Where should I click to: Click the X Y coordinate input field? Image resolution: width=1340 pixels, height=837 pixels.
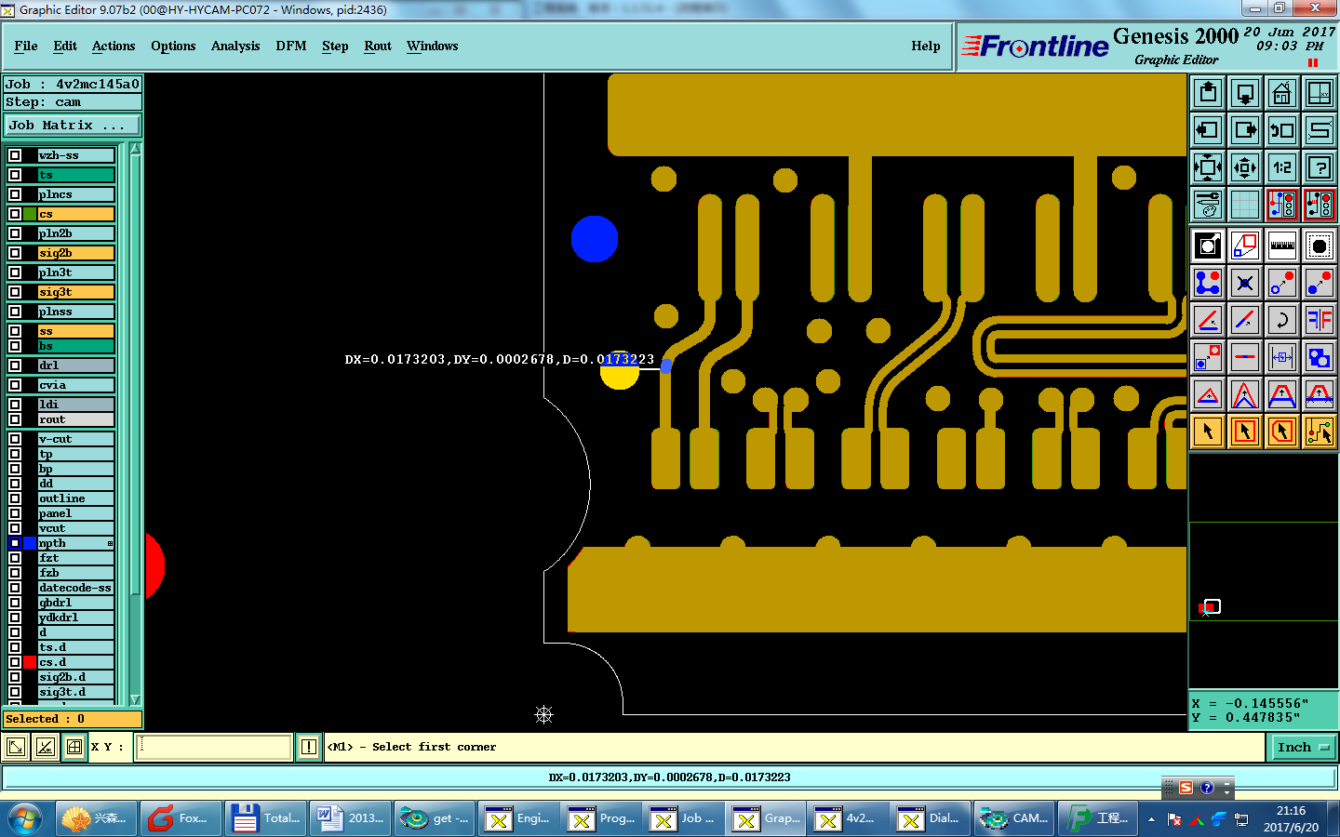tap(214, 747)
